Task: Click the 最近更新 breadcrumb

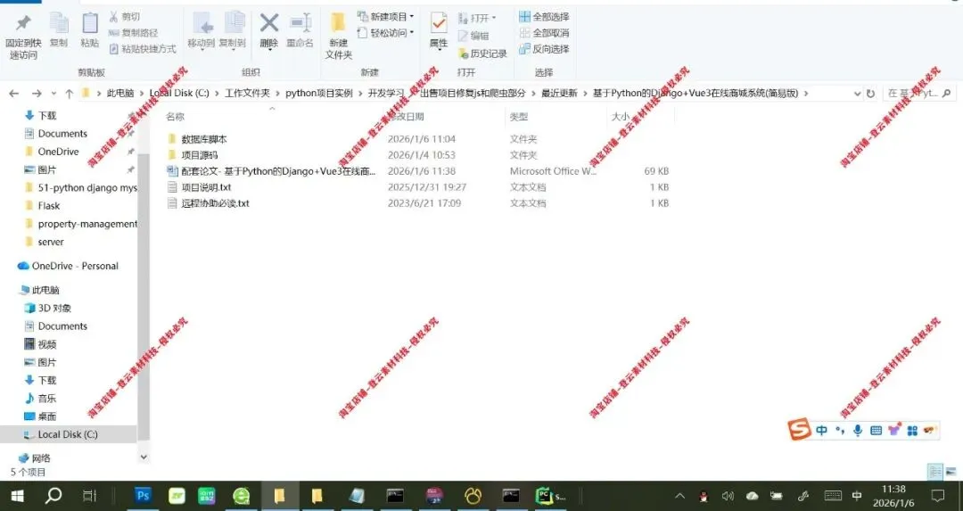Action: tap(559, 94)
